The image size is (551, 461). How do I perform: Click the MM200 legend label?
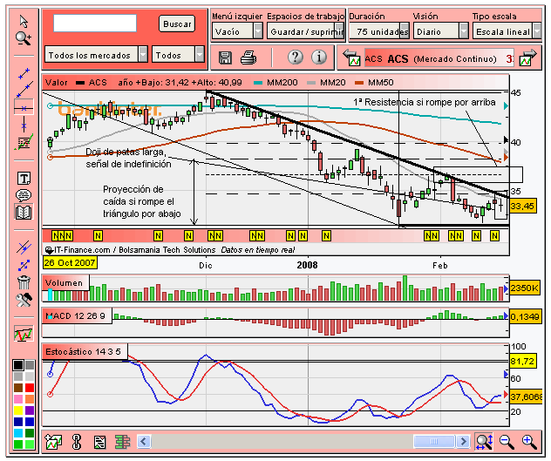(282, 83)
